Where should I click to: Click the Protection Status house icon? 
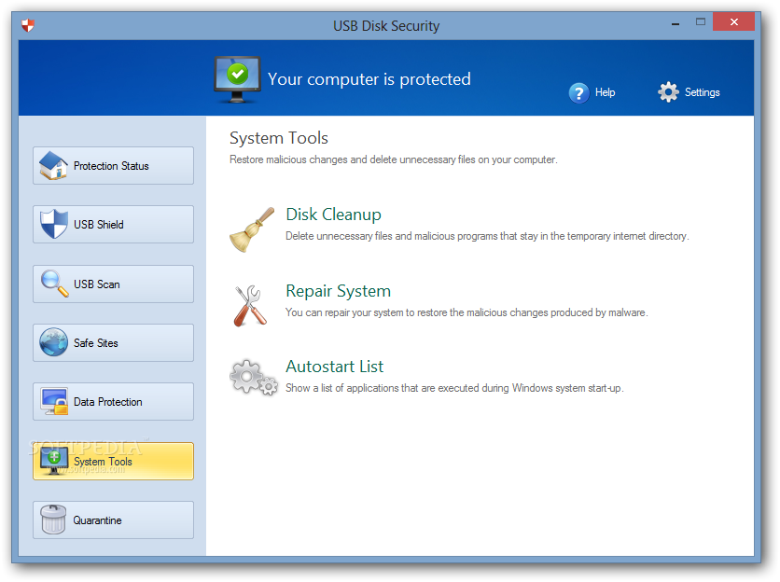(x=53, y=165)
